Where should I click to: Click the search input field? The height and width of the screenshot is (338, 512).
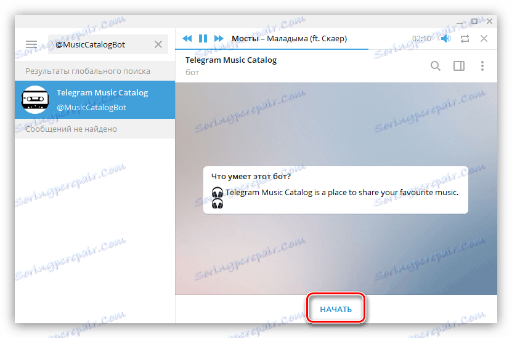(x=108, y=44)
